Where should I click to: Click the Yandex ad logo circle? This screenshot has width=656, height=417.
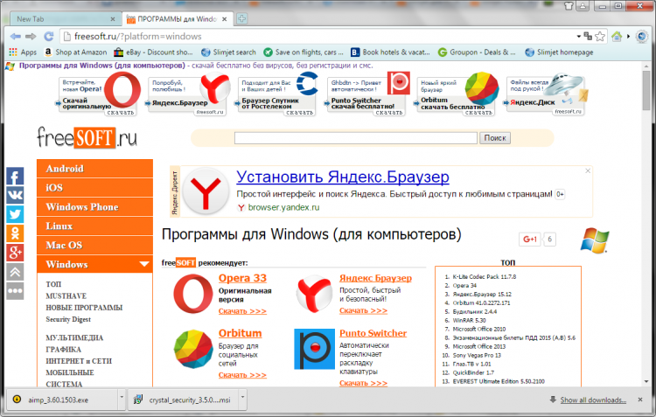click(206, 191)
